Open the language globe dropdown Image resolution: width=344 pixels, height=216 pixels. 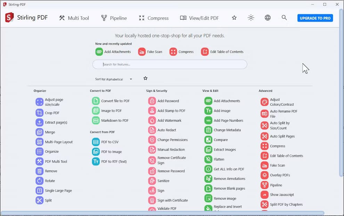[268, 18]
